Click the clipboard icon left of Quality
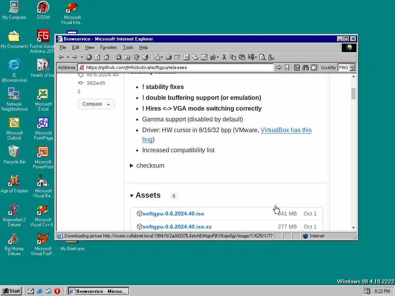Image resolution: width=395 pixels, height=296 pixels. (x=314, y=67)
